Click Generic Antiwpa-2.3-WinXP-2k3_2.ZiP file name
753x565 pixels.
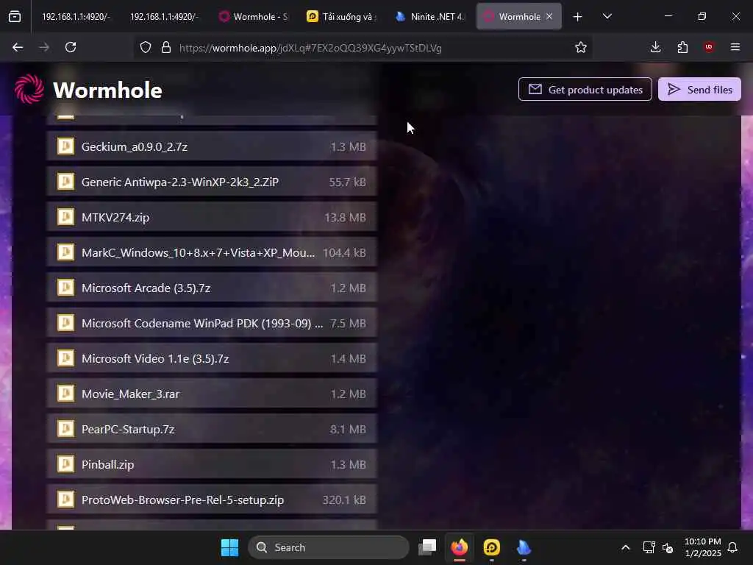180,182
